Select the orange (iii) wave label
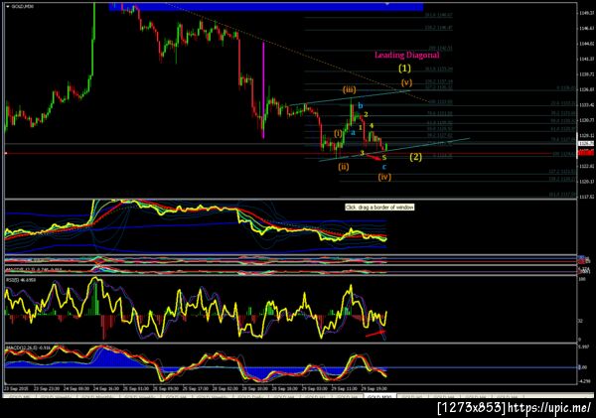This screenshot has height=418, width=596. 350,90
